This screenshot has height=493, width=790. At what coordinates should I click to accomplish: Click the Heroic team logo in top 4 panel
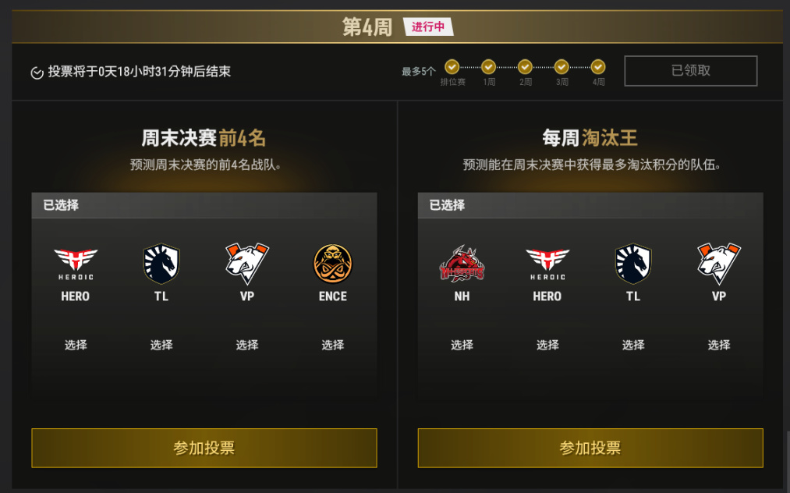[76, 264]
